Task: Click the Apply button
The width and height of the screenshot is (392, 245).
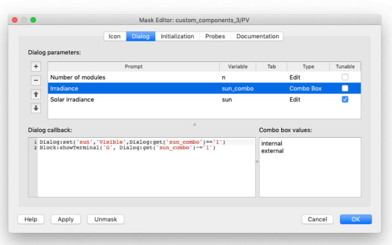Action: (x=65, y=219)
